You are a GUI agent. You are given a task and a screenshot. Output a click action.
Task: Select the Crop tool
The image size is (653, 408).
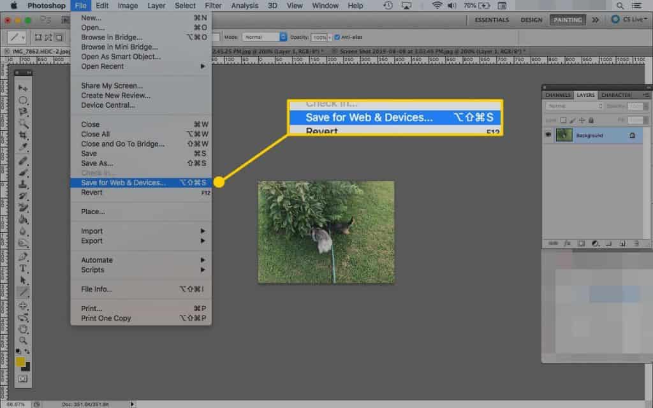[x=23, y=135]
